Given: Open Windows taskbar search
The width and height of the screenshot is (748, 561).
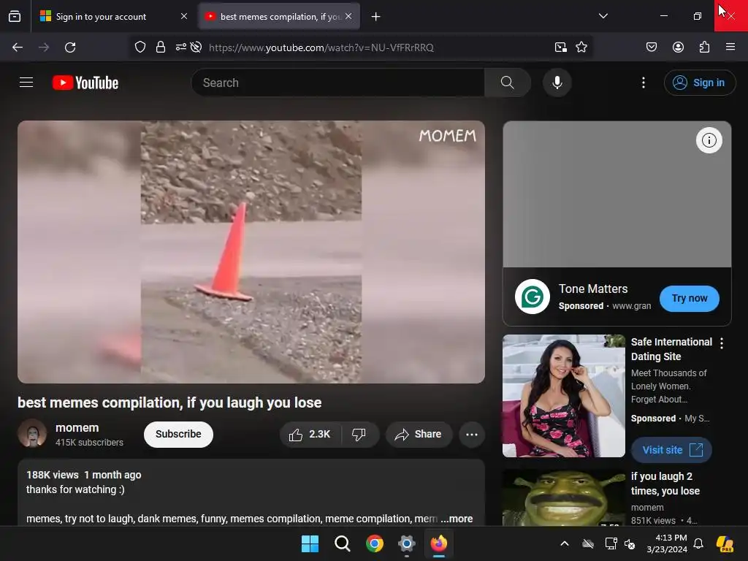Looking at the screenshot, I should 343,543.
